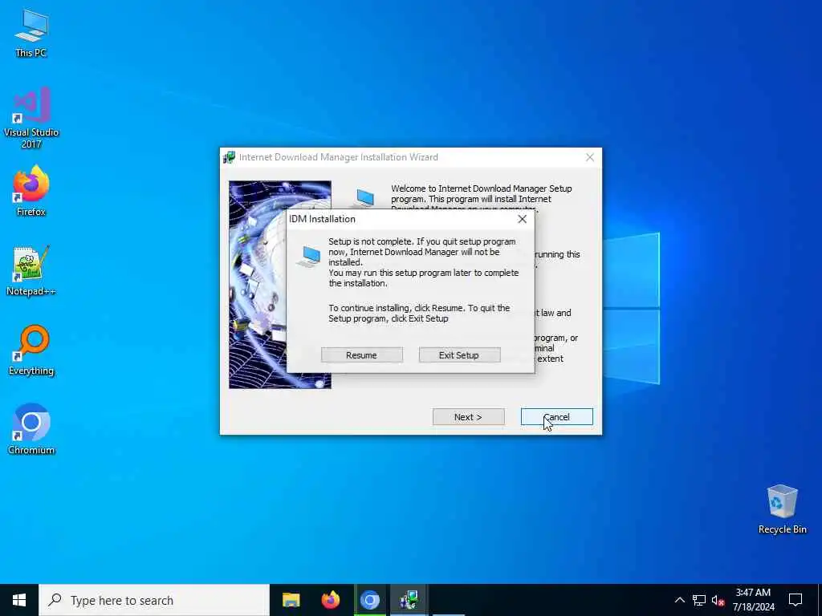Click IDM icon in wizard title bar
Image resolution: width=822 pixels, height=616 pixels.
tap(229, 157)
